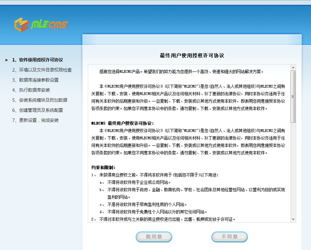Image resolution: width=311 pixels, height=250 pixels.
Task: Click the MLECMS logo
Action: 41,25
